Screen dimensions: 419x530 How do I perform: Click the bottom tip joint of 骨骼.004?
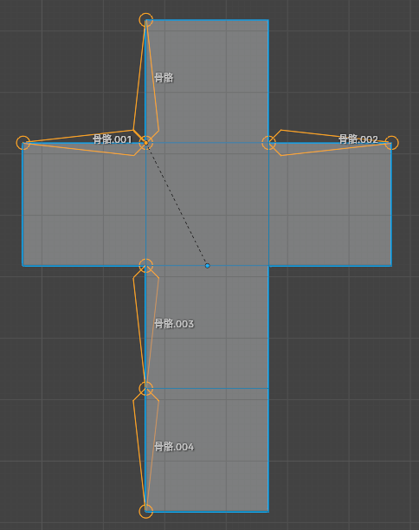tap(146, 512)
